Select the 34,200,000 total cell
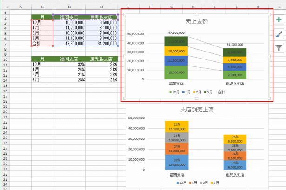The image size is (286, 190). [101, 44]
